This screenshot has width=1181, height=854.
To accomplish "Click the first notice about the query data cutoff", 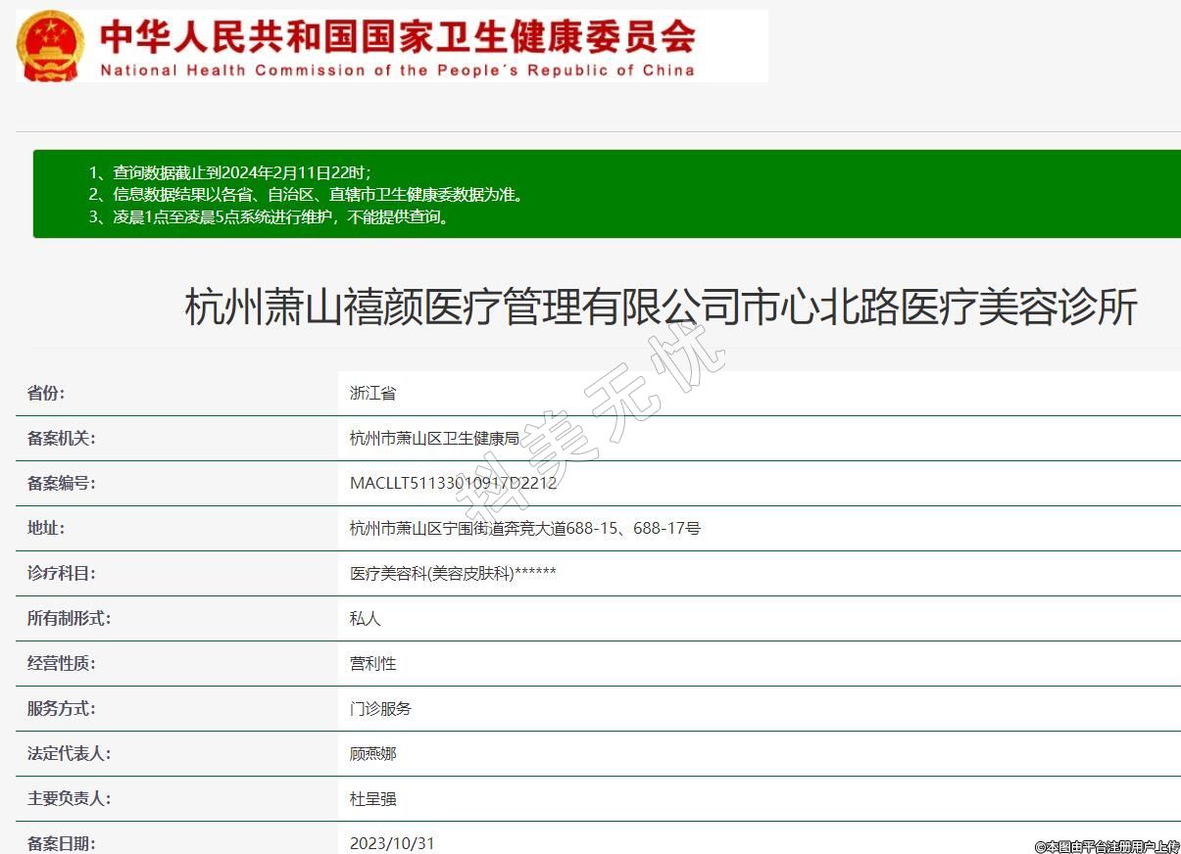I will pos(230,172).
